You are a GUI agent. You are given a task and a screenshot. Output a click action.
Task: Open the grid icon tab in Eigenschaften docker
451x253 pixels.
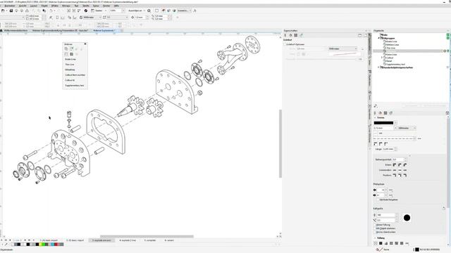pos(296,35)
